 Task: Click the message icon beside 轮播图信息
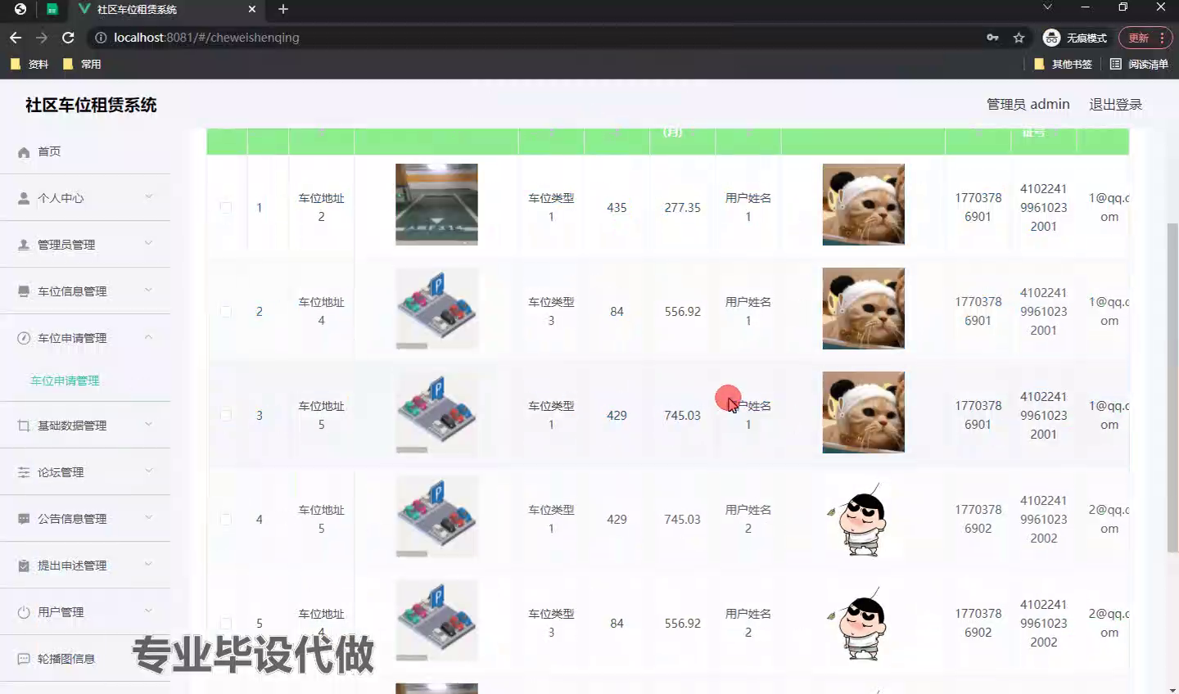coord(24,659)
